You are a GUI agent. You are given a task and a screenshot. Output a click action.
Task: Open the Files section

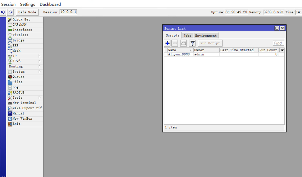tap(17, 82)
